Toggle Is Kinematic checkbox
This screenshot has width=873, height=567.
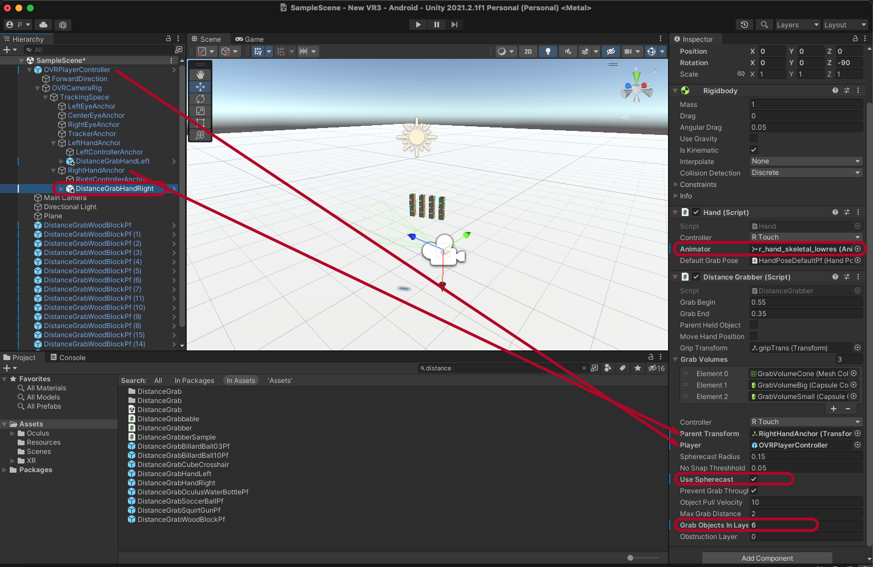click(754, 150)
